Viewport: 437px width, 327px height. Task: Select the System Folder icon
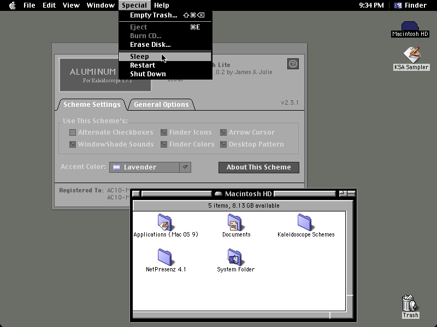pyautogui.click(x=235, y=261)
